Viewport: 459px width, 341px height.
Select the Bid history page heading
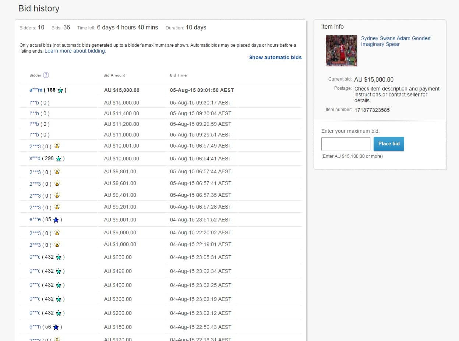39,8
